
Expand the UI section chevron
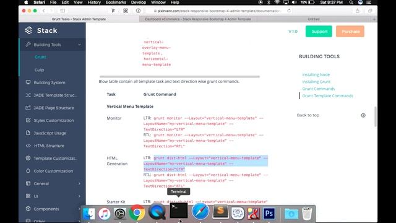click(x=79, y=196)
